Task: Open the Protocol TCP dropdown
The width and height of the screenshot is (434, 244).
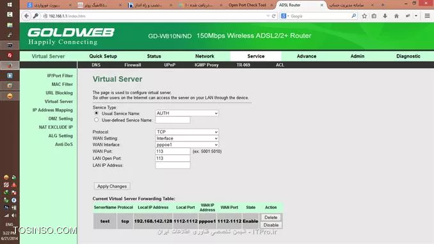Action: click(x=187, y=132)
